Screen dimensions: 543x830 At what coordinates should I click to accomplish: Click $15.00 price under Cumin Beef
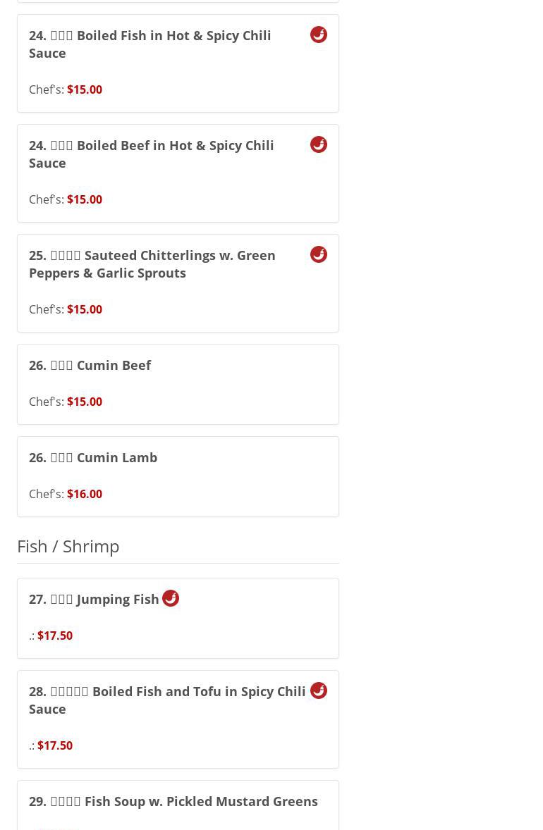85,402
